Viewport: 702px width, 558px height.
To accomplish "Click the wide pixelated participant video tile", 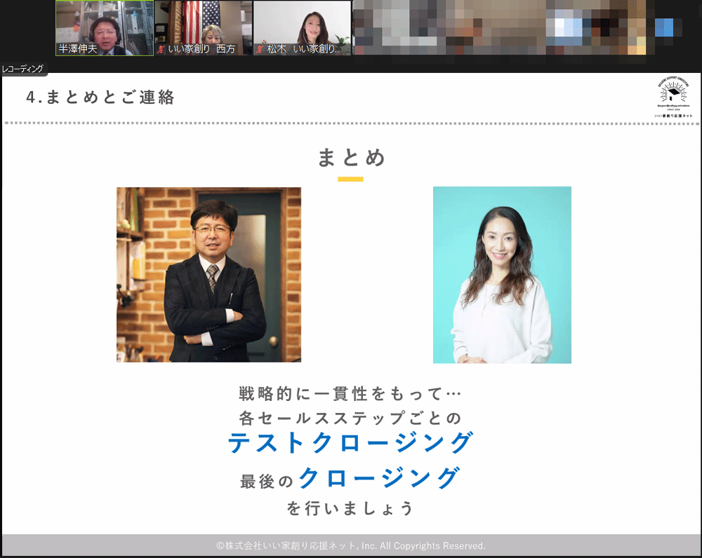I will click(502, 28).
